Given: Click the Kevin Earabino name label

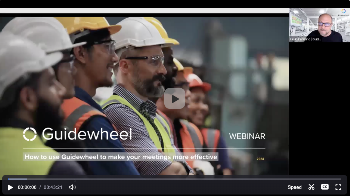Looking at the screenshot, I should click(x=305, y=39).
